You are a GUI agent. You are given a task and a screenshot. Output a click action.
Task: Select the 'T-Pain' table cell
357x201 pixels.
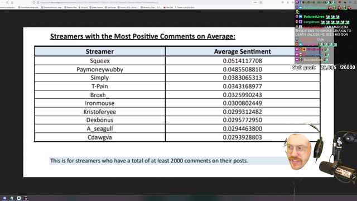pos(100,86)
